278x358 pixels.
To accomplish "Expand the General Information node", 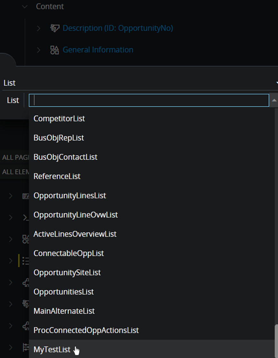I will [x=39, y=50].
